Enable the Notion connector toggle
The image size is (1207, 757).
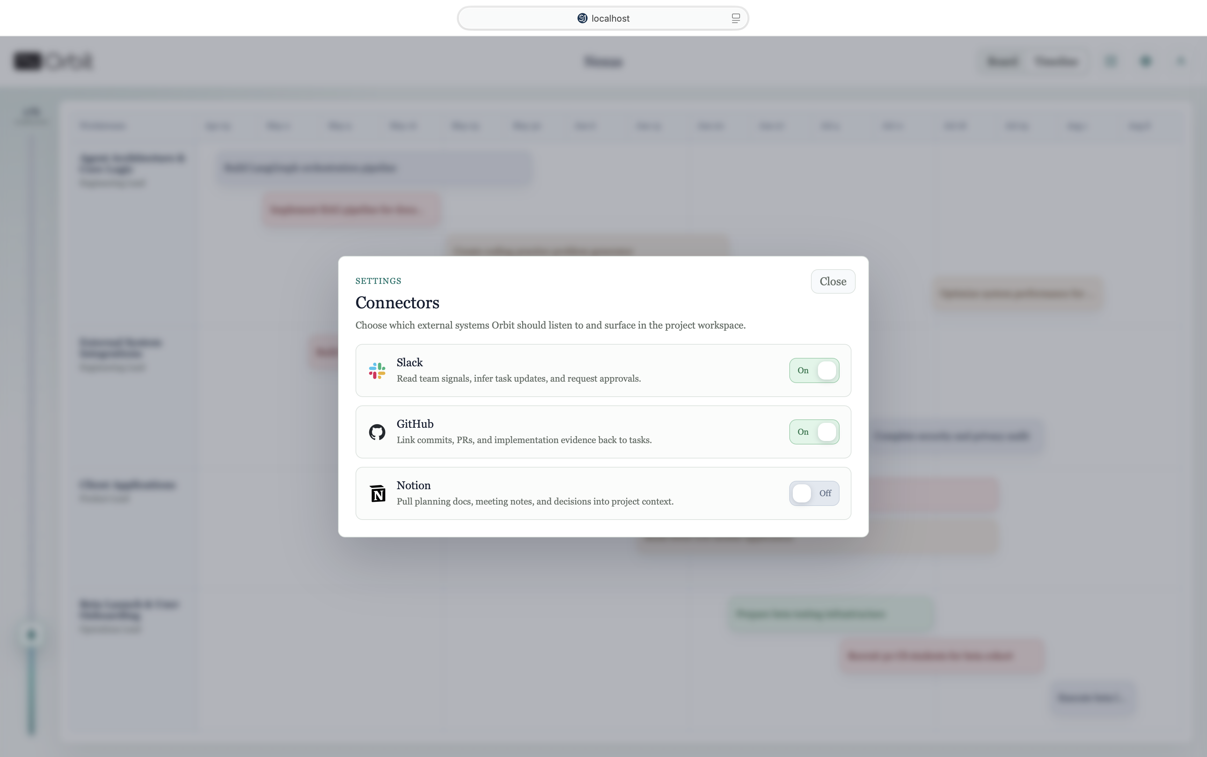point(814,494)
